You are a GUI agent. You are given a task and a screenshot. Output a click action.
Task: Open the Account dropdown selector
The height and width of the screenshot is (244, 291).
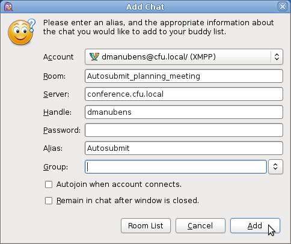pos(277,57)
